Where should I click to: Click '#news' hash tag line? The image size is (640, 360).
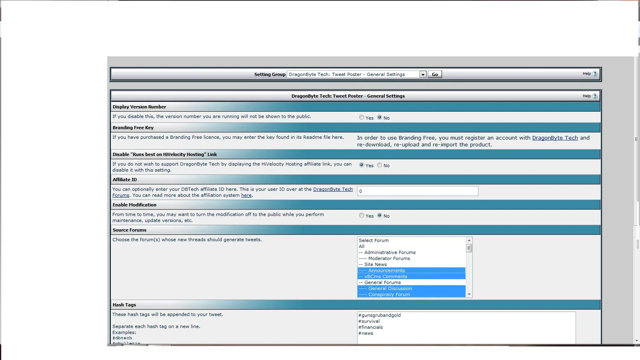(x=366, y=333)
